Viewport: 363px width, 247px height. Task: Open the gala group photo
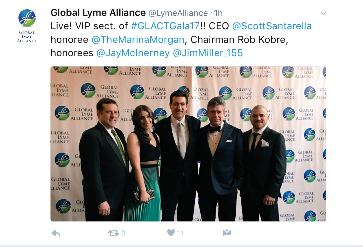pyautogui.click(x=188, y=144)
